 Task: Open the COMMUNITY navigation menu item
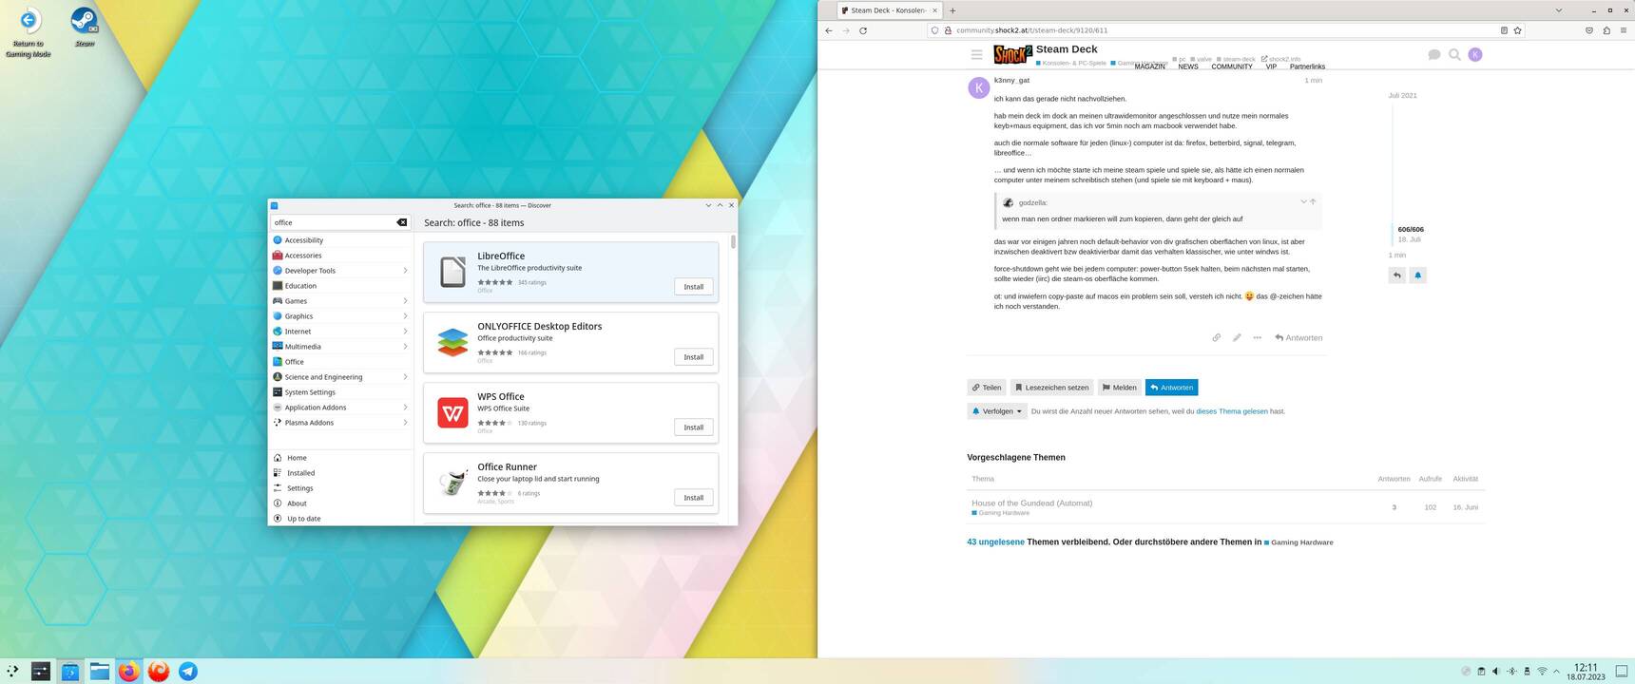pyautogui.click(x=1231, y=66)
